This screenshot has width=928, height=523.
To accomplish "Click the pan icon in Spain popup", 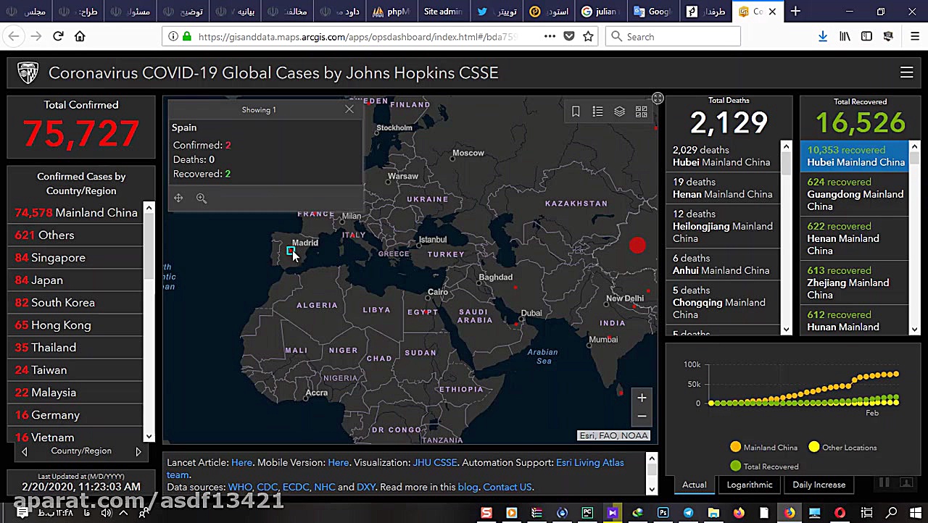I will [178, 198].
